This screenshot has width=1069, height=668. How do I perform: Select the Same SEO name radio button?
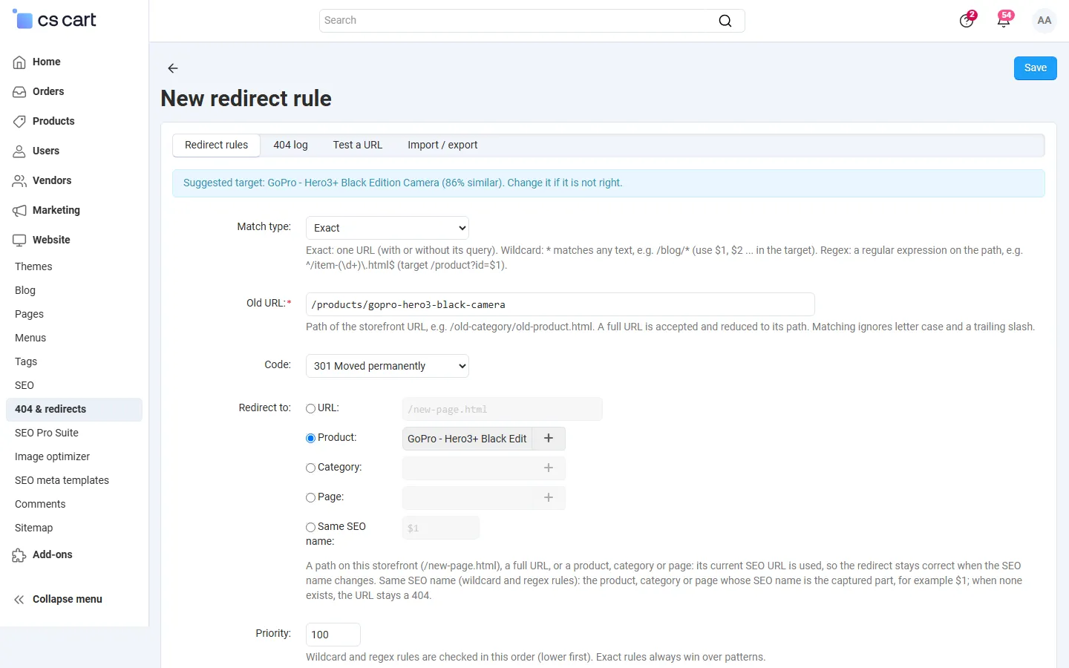coord(311,528)
